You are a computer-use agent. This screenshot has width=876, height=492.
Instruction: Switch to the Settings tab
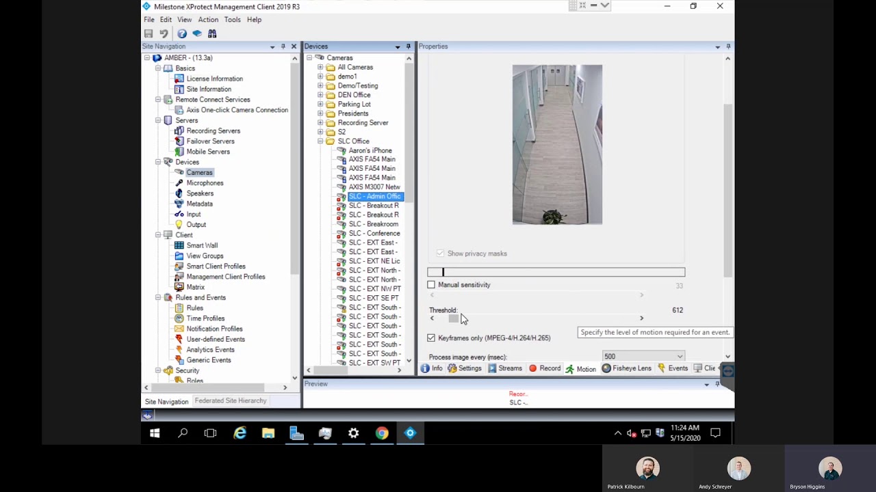pos(465,368)
